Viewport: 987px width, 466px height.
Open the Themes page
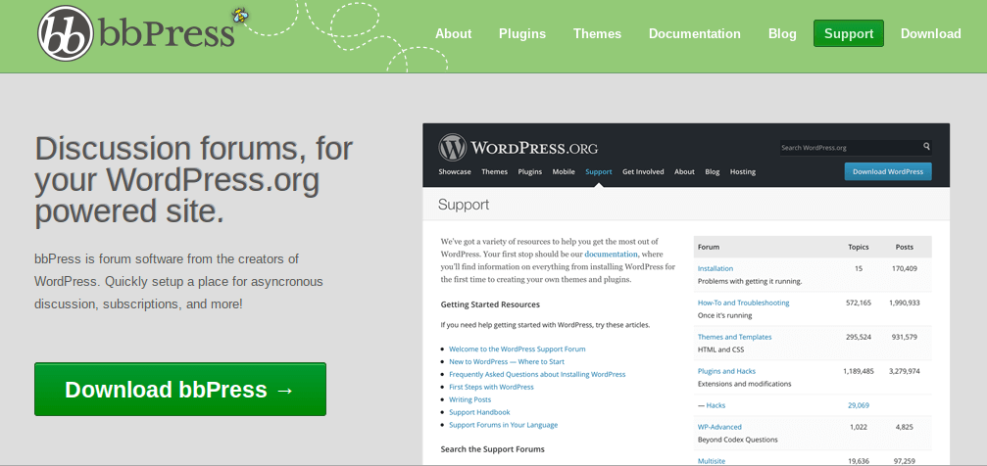(597, 34)
